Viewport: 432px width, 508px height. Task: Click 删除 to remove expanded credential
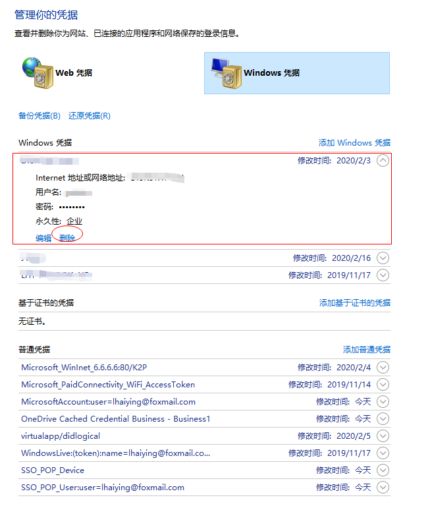[x=67, y=238]
